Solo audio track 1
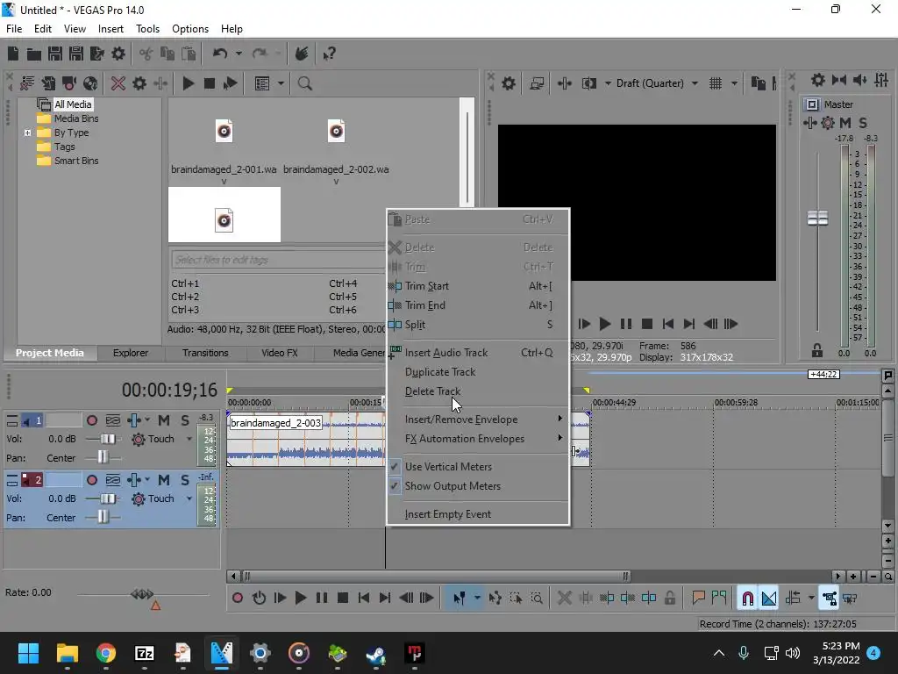Screen dimensions: 898x674 click(x=185, y=420)
